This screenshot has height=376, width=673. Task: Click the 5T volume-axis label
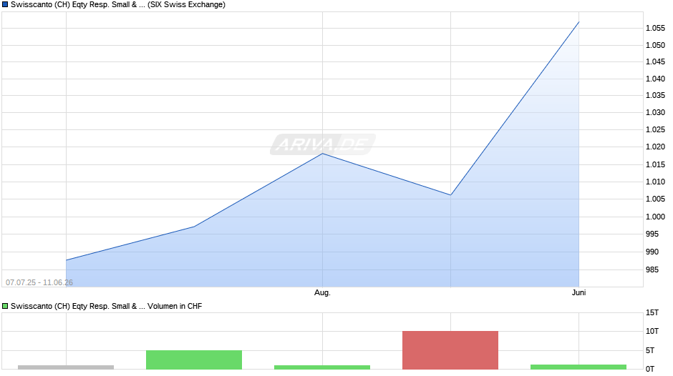pos(650,350)
